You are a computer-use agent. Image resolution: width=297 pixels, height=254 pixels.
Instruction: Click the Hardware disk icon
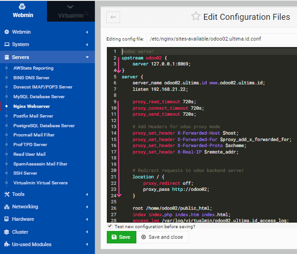coord(6,219)
